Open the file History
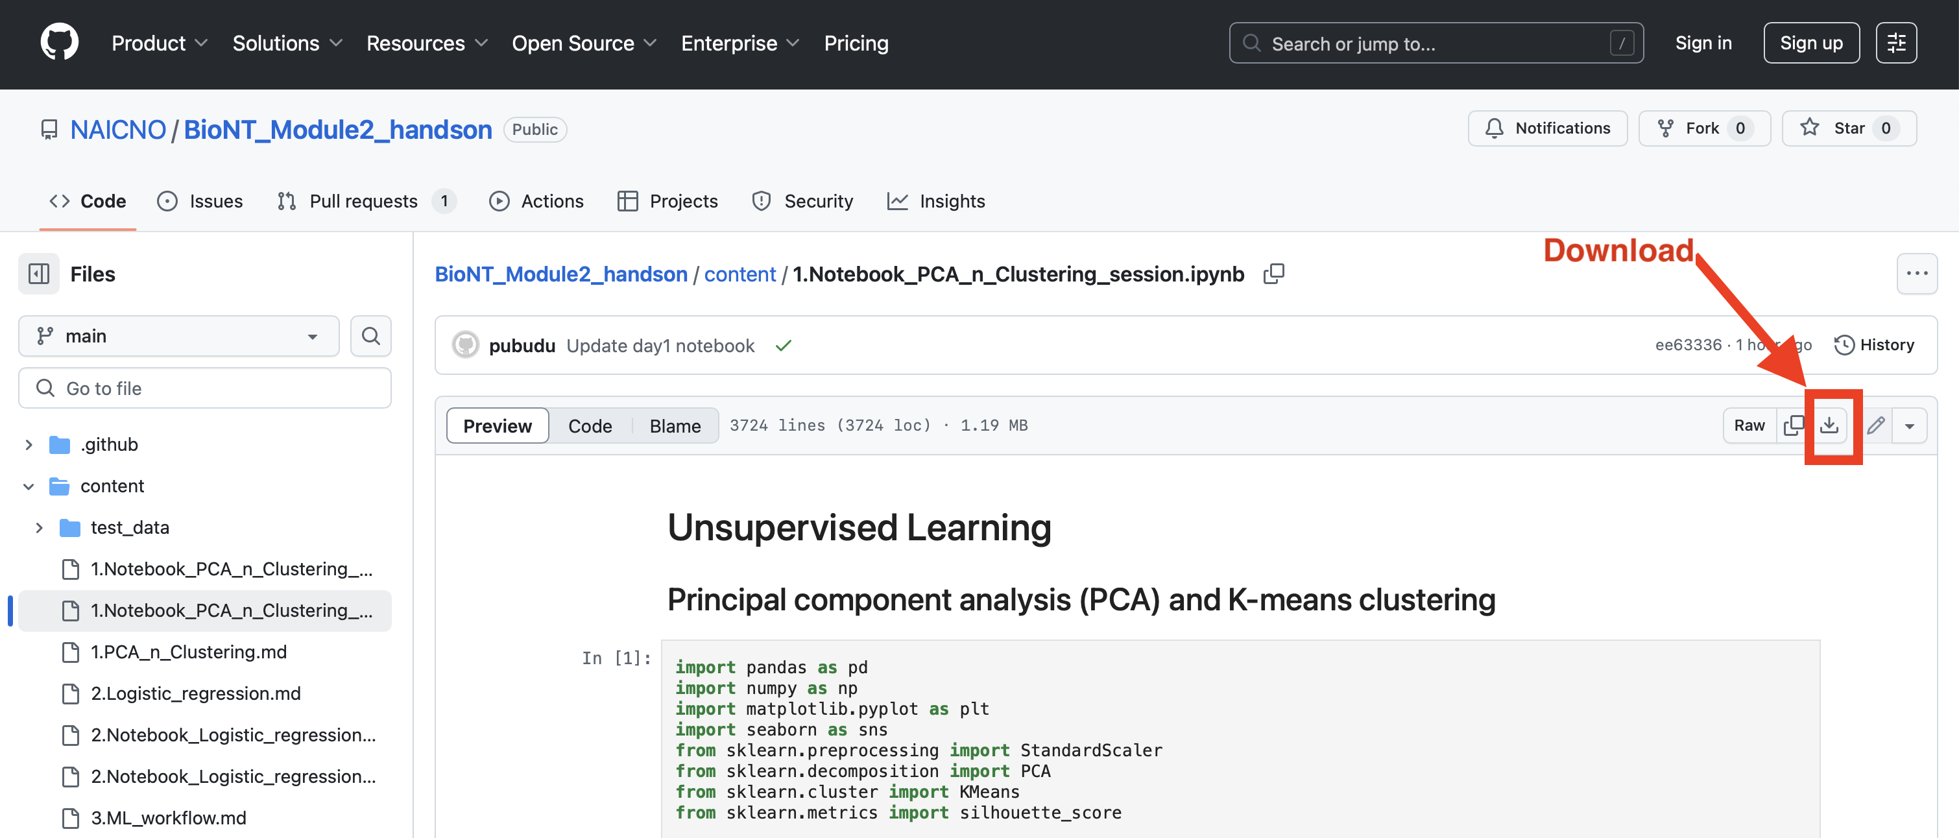The height and width of the screenshot is (838, 1959). (1874, 344)
